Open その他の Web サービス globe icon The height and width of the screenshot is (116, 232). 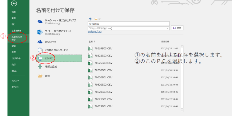click(x=40, y=50)
